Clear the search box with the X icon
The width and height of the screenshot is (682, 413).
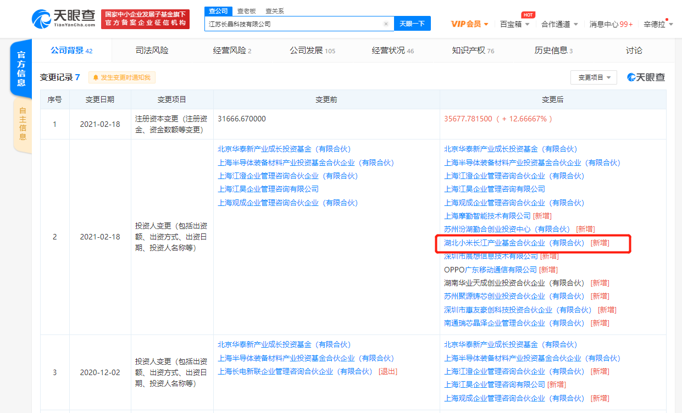pos(386,24)
